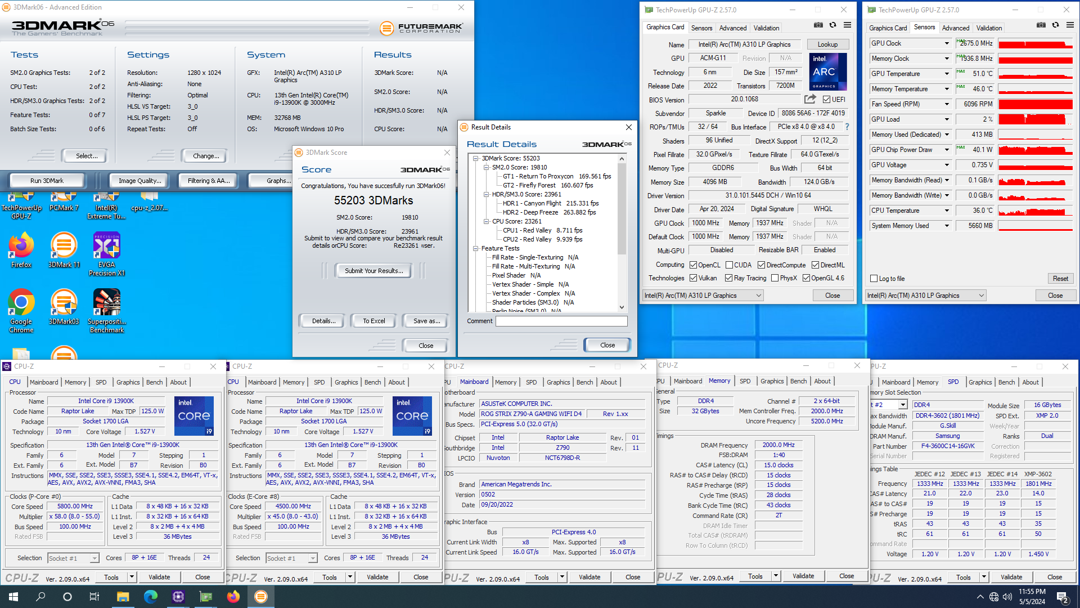Refresh the left GPU-Z Graphics Card window
1080x608 pixels.
[833, 25]
